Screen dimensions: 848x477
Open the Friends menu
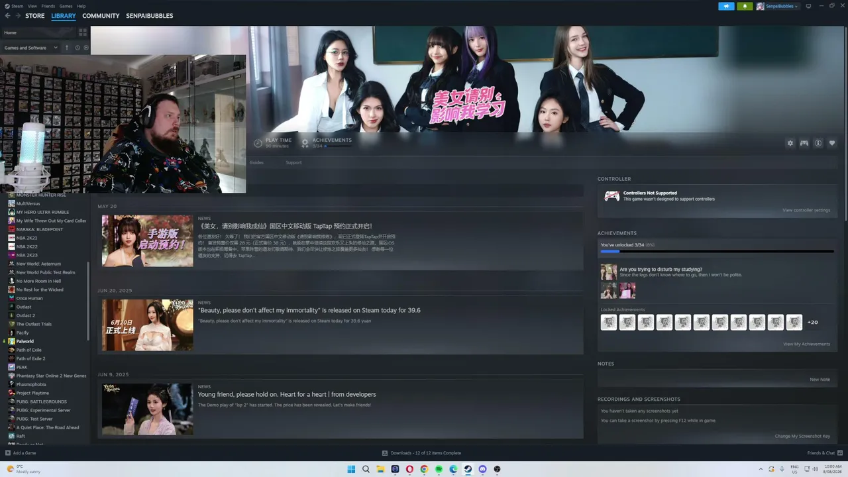pos(48,6)
